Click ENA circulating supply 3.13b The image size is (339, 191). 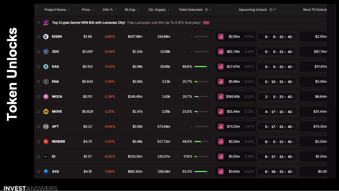click(x=166, y=82)
